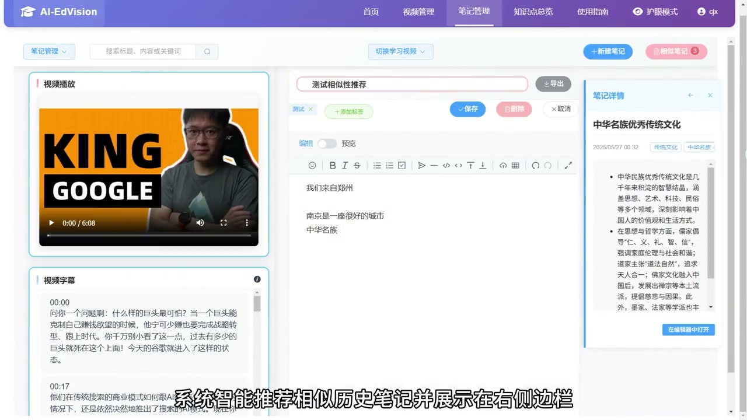Viewport: 747px width, 420px height.
Task: Seek on the video progress bar
Action: (x=149, y=235)
